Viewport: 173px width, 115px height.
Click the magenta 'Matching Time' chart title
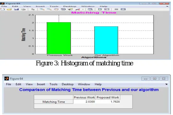click(94, 13)
